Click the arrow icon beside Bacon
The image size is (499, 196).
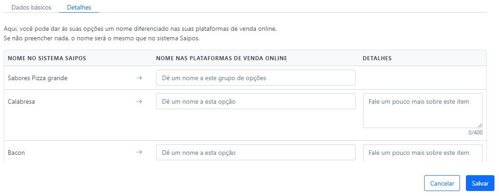139,152
